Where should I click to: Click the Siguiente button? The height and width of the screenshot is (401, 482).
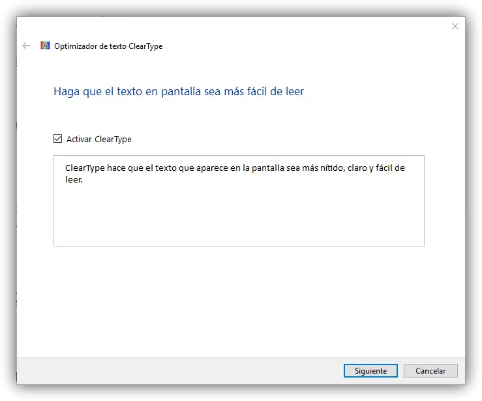coord(370,370)
